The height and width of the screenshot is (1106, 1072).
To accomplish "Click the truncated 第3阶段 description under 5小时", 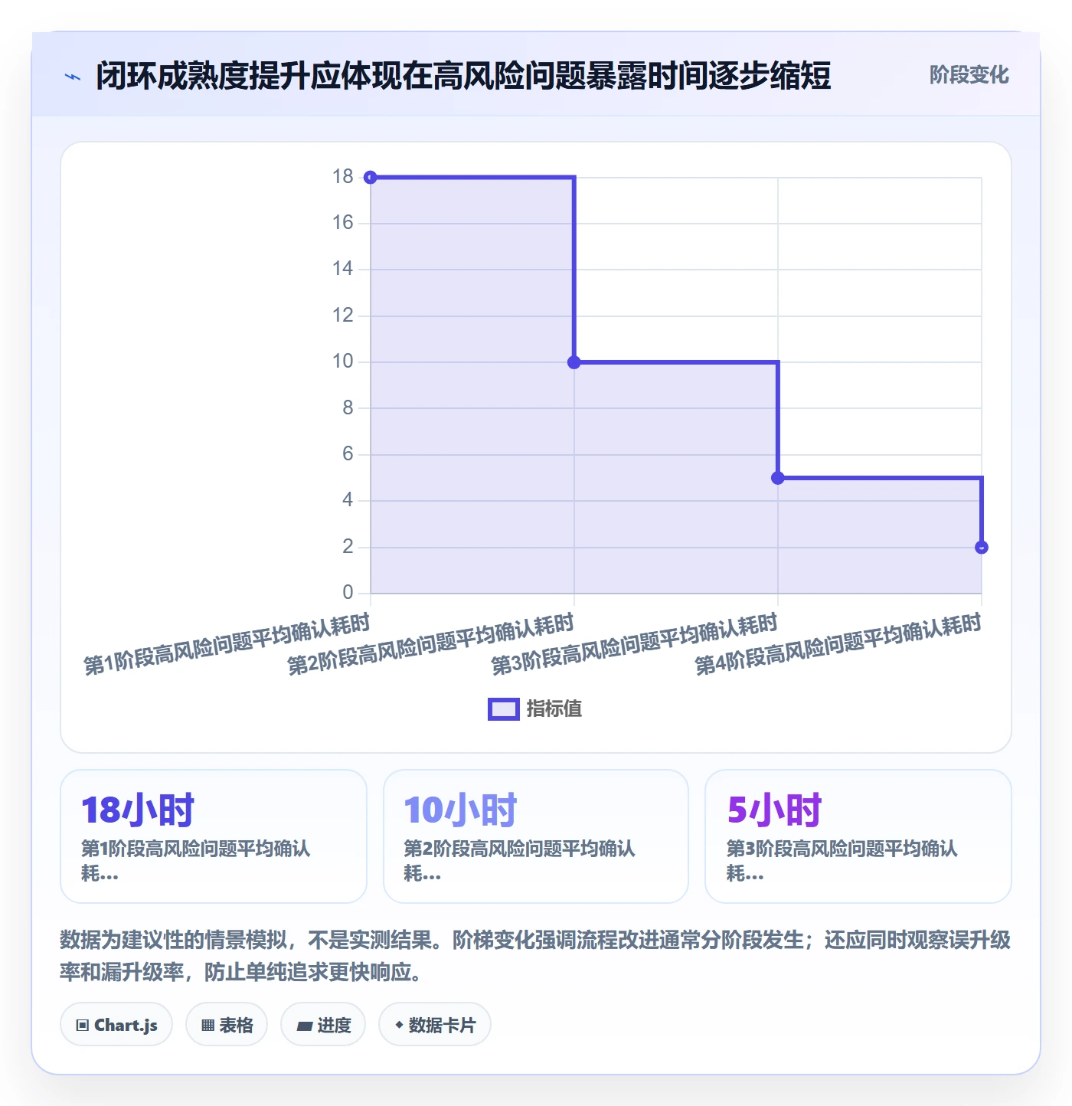I will point(842,861).
